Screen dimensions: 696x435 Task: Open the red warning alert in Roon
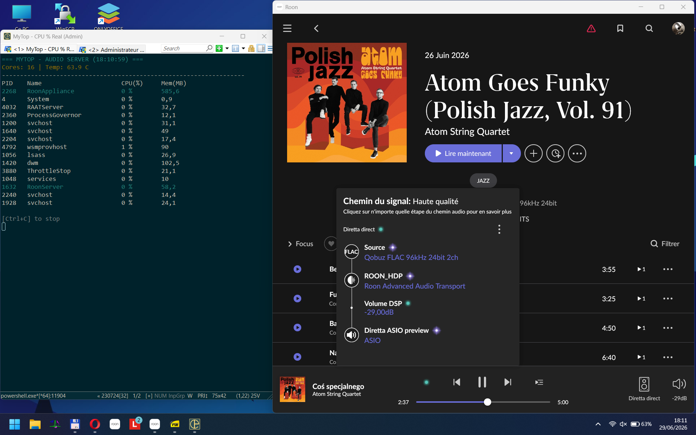coord(591,28)
